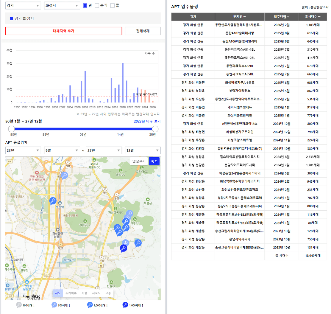Click the pin marker near 기흥 interchange
Image resolution: width=331 pixels, height=314 pixels.
64,175
